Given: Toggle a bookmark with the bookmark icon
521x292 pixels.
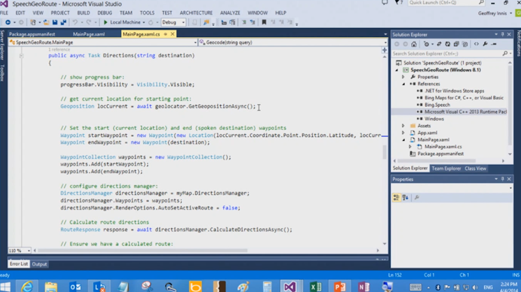Looking at the screenshot, I should tap(264, 22).
